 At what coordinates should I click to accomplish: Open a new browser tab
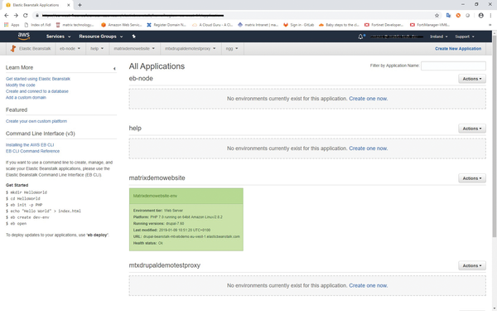(80, 5)
